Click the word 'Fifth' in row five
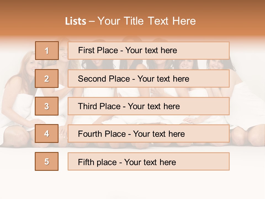This screenshot has height=199, width=265. [86, 162]
